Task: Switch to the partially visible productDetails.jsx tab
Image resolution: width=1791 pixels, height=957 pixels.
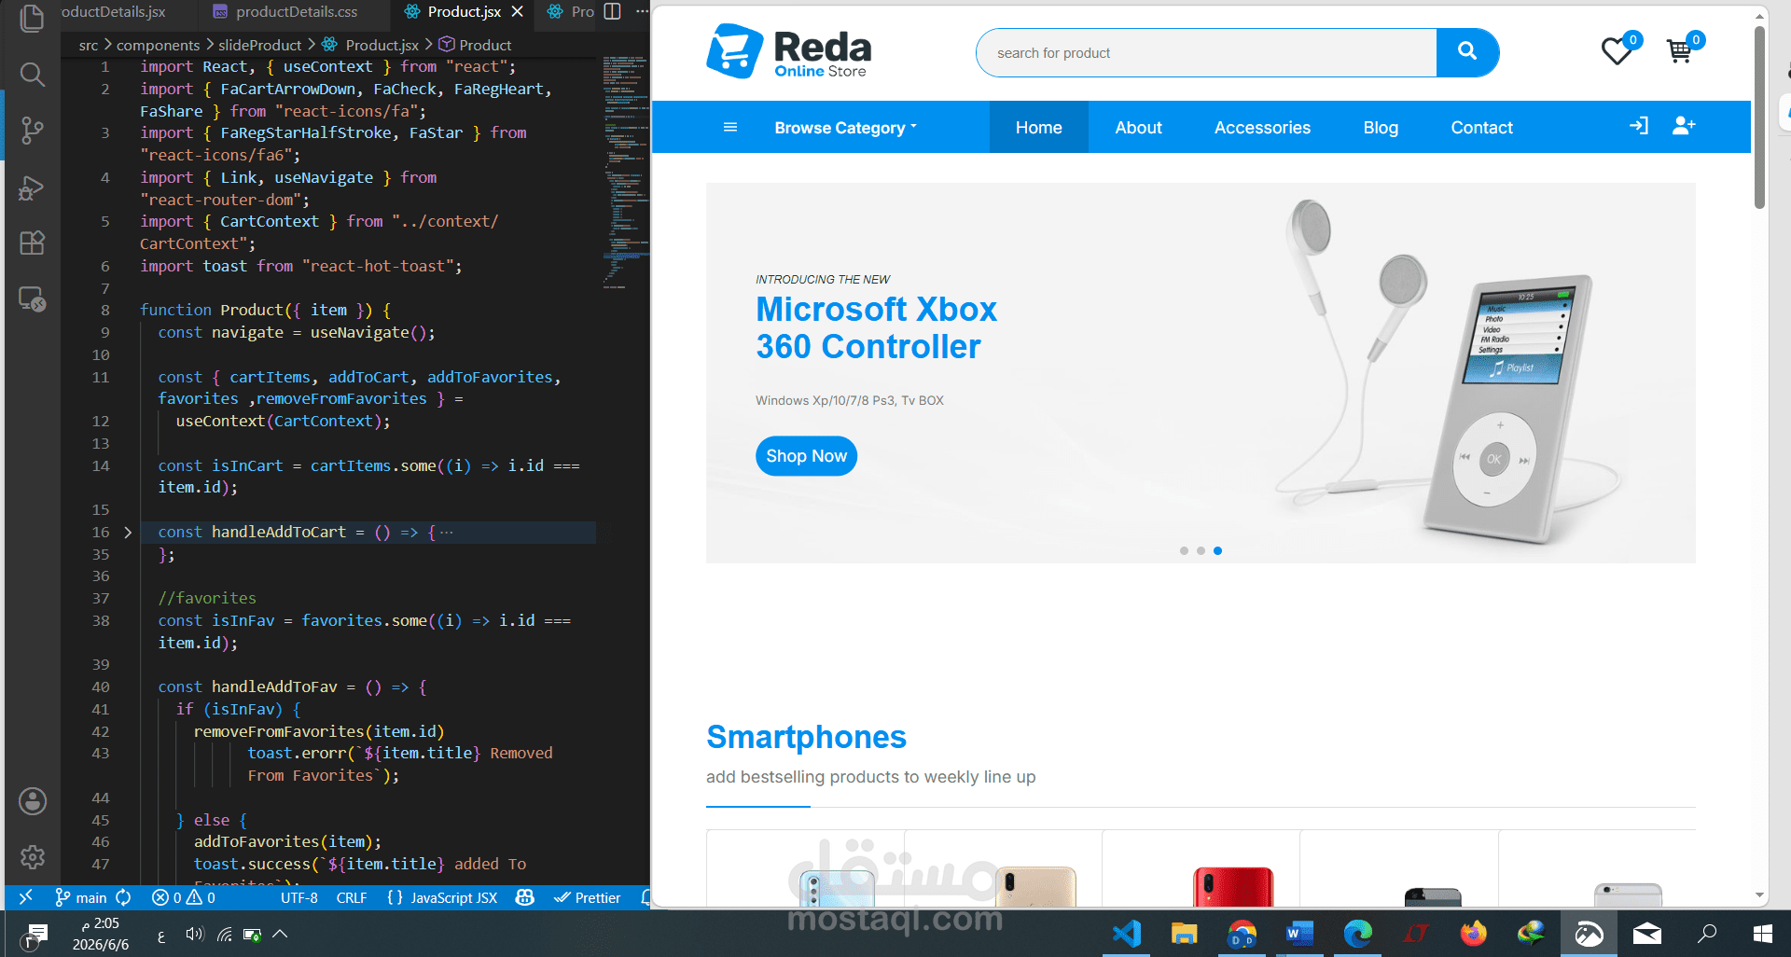Action: coord(114,11)
